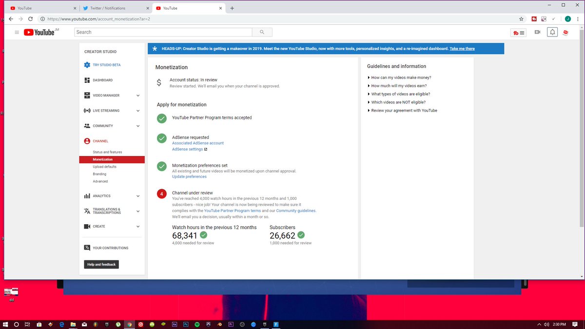Open the notifications bell
The height and width of the screenshot is (329, 585).
pyautogui.click(x=552, y=32)
